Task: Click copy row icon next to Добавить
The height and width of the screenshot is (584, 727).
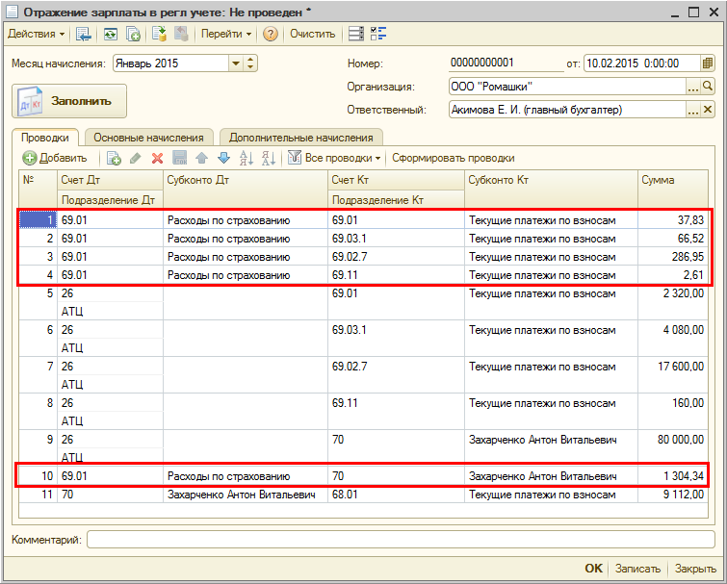Action: coord(114,158)
